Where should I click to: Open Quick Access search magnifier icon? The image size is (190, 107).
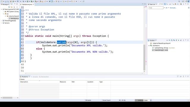(179, 1)
